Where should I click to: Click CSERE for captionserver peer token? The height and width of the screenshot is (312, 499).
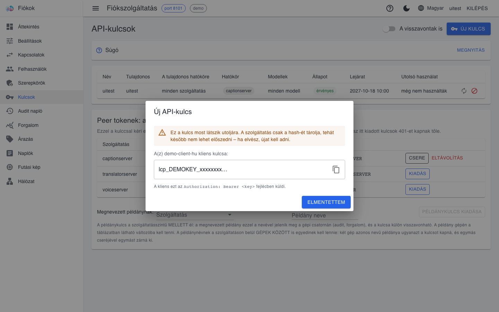click(417, 158)
